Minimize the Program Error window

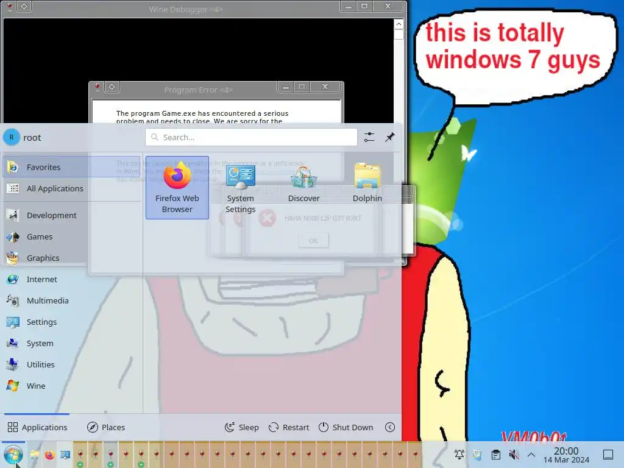tap(286, 87)
